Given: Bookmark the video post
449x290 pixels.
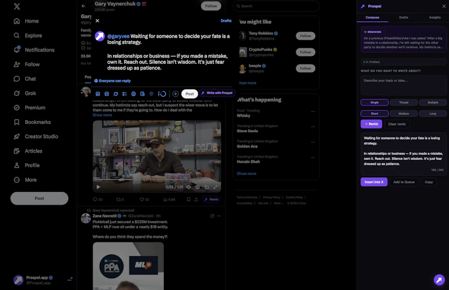Looking at the screenshot, I should pos(189,199).
